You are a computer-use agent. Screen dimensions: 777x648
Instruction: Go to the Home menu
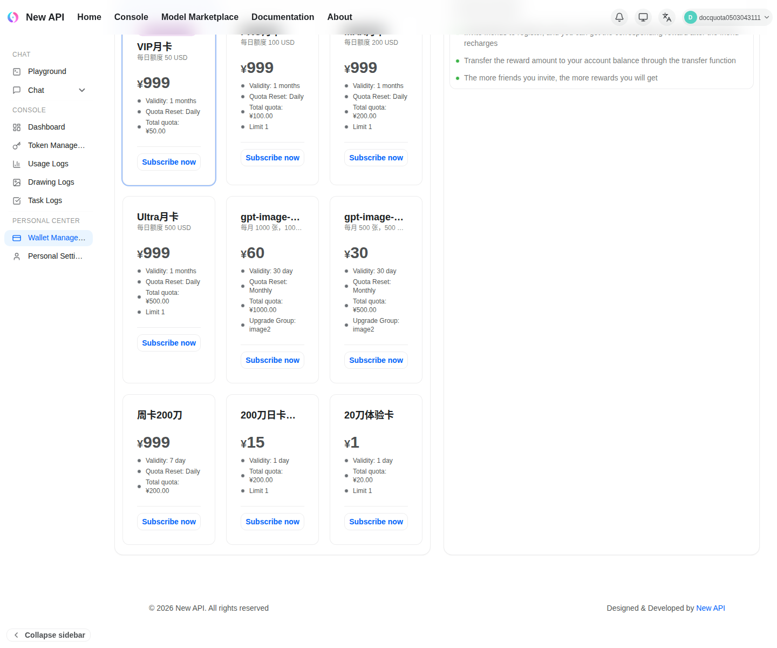[x=89, y=17]
